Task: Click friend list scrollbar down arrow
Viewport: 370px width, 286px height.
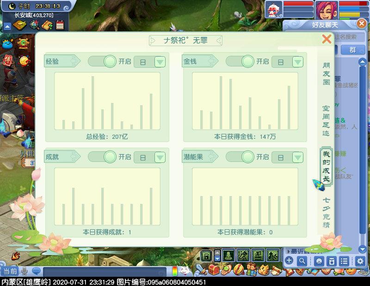Action: pyautogui.click(x=362, y=249)
